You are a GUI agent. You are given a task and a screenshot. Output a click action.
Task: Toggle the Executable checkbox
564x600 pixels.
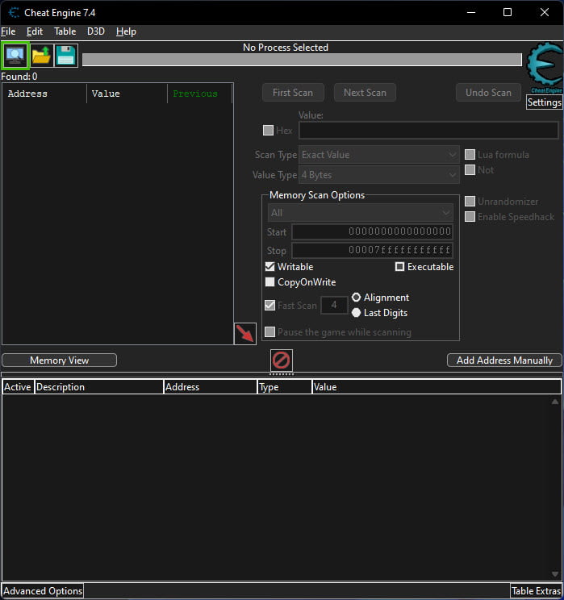399,266
